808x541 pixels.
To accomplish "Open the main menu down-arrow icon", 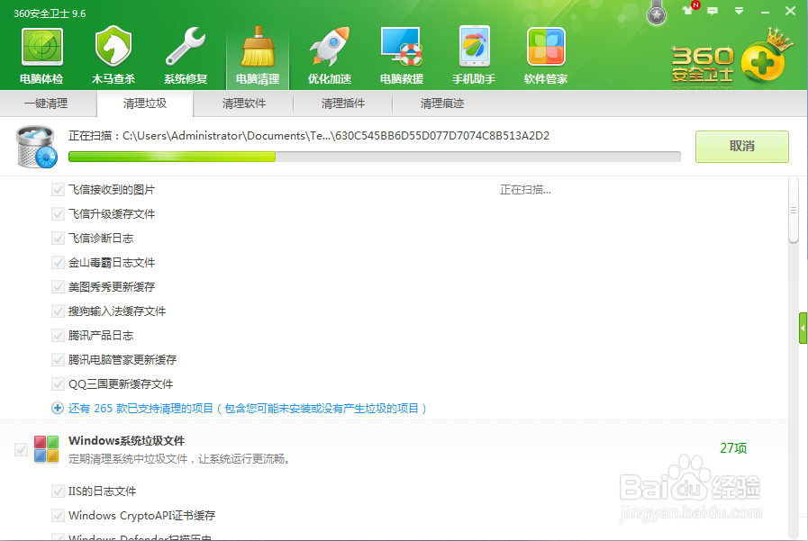I will [739, 11].
